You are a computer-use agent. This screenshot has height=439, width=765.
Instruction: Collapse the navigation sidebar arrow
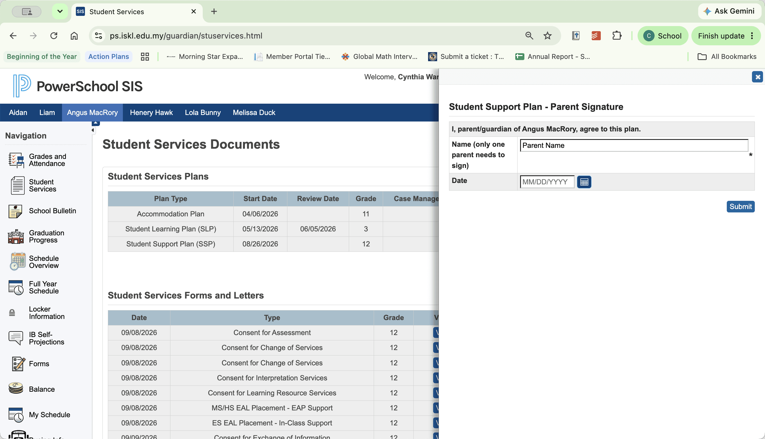click(x=93, y=130)
